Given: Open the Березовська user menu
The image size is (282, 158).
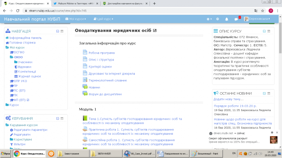Looking at the screenshot, I should pyautogui.click(x=257, y=19).
